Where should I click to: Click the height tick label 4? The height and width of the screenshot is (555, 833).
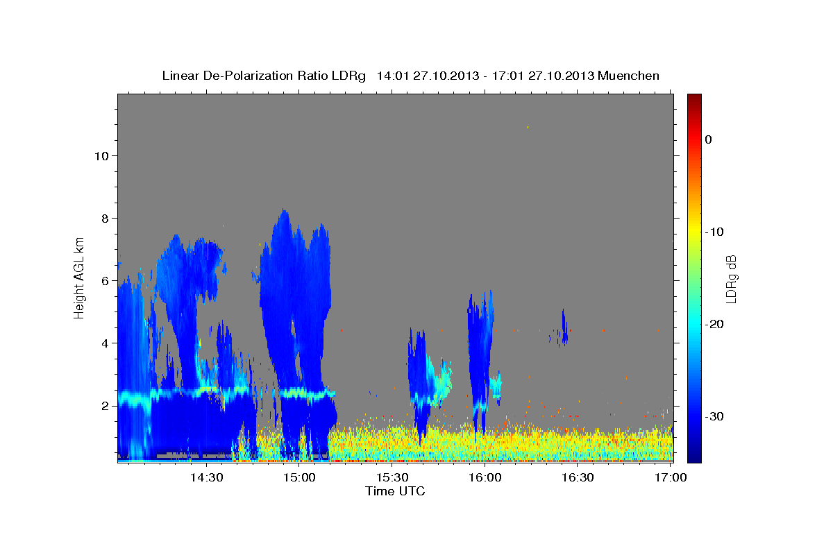tap(104, 343)
